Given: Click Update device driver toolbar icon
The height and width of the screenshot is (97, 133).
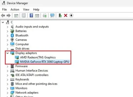Looking at the screenshot, I should (45, 16).
